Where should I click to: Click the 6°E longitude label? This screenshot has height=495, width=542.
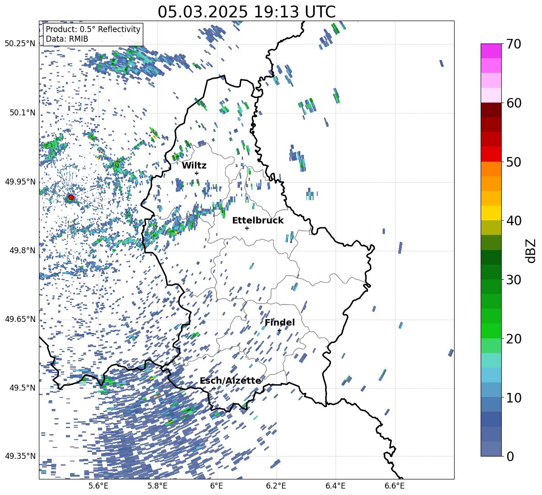coord(217,486)
